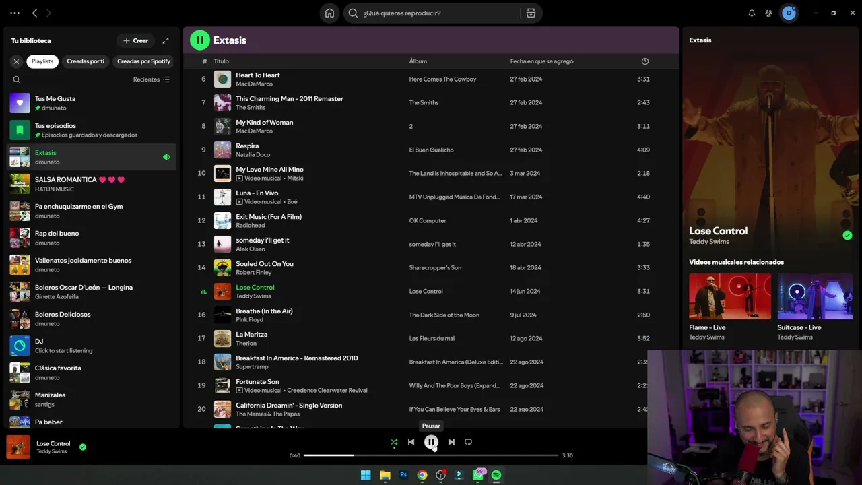Image resolution: width=862 pixels, height=485 pixels.
Task: Toggle the Creadas por Spotify filter
Action: (x=143, y=61)
